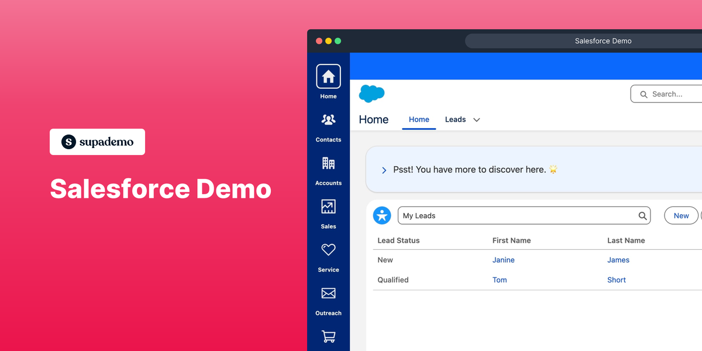Viewport: 702px width, 351px height.
Task: Click the Supademo logo badge
Action: coord(97,142)
